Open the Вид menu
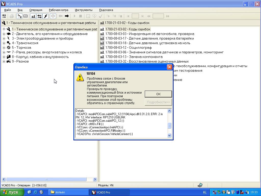The height and width of the screenshot is (196, 261). pyautogui.click(x=20, y=10)
